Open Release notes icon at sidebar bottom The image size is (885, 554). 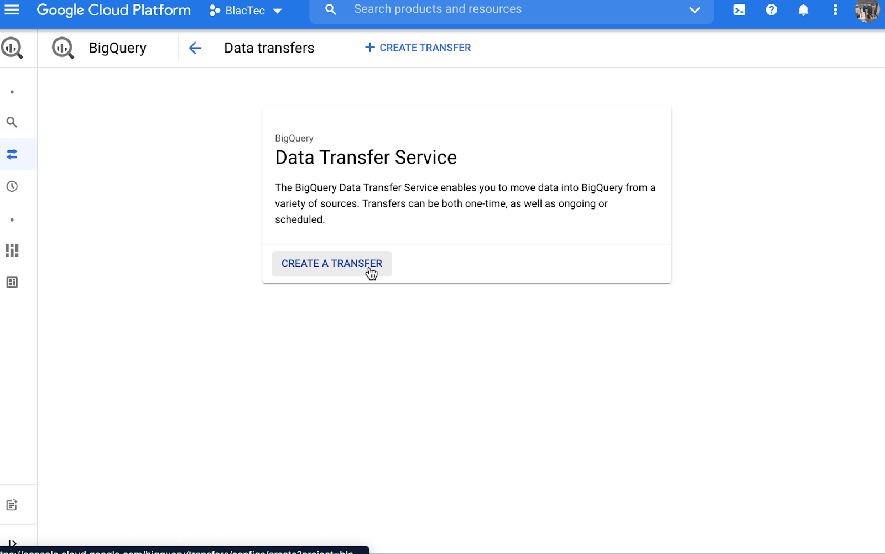point(12,505)
